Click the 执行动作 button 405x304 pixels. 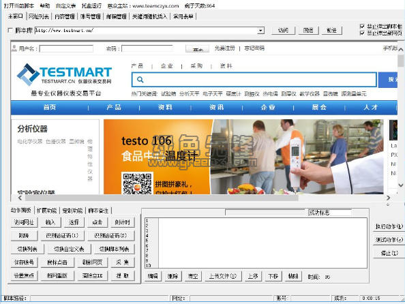pos(389,226)
